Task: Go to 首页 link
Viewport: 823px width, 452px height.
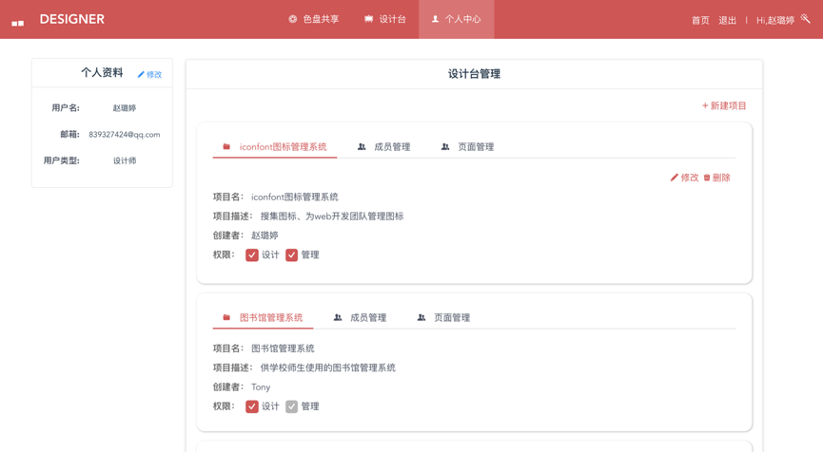Action: (700, 21)
